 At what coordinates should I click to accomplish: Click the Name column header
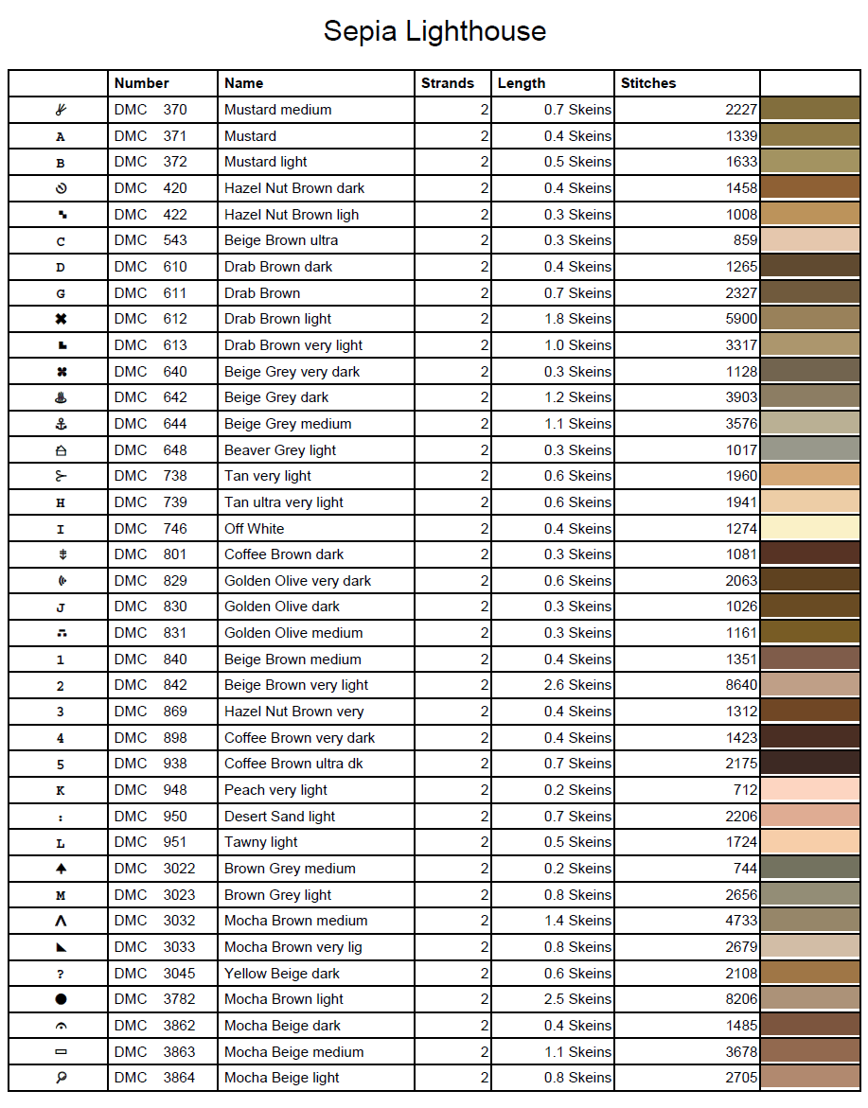pos(244,83)
